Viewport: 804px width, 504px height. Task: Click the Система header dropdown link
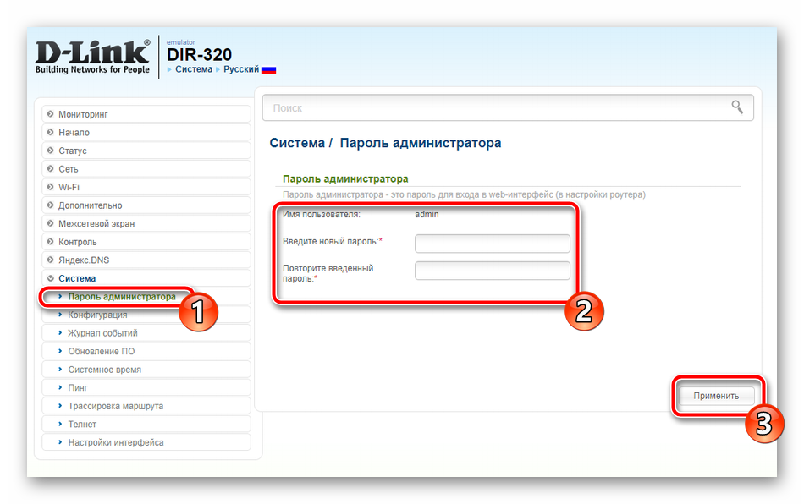(x=193, y=69)
